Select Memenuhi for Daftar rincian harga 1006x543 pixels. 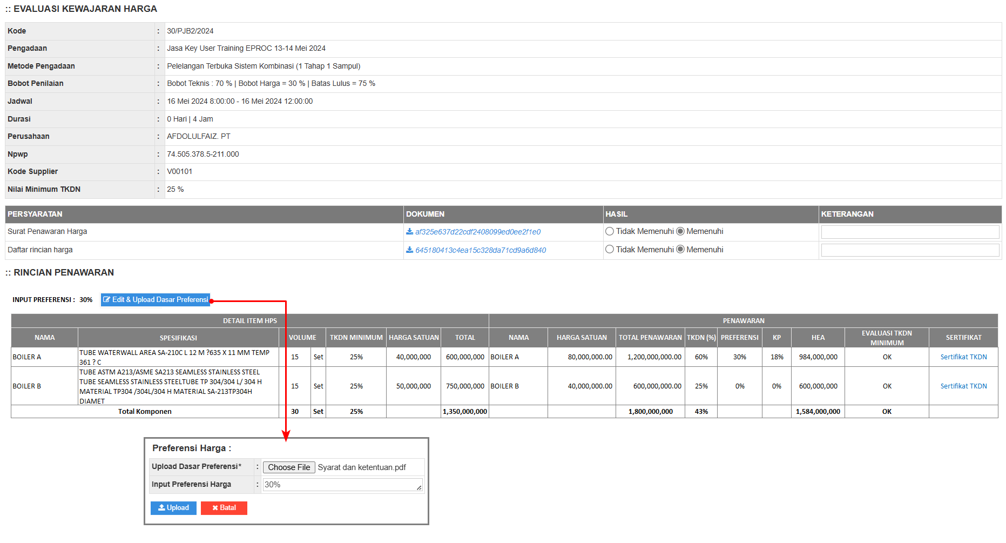(x=680, y=250)
